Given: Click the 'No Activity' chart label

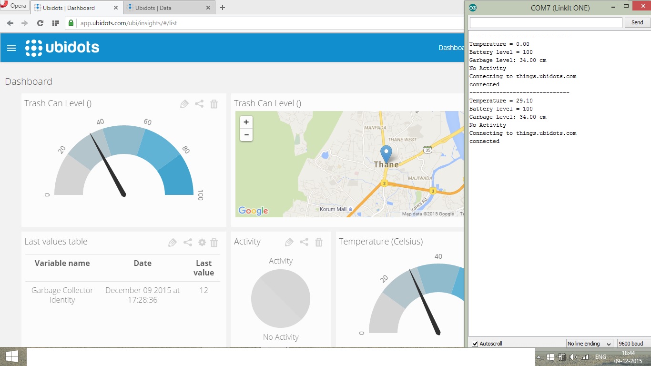Looking at the screenshot, I should (281, 337).
